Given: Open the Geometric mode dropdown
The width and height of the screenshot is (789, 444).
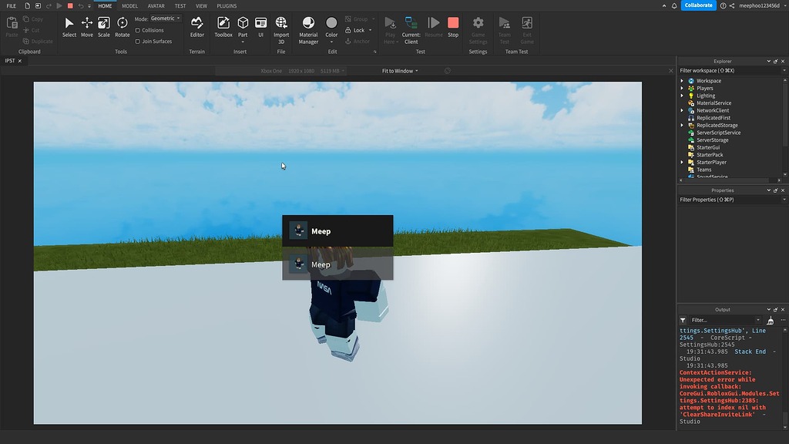Looking at the screenshot, I should click(165, 19).
